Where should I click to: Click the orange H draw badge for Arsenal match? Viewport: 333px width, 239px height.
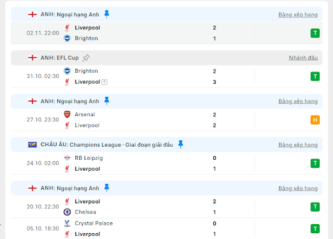[315, 120]
